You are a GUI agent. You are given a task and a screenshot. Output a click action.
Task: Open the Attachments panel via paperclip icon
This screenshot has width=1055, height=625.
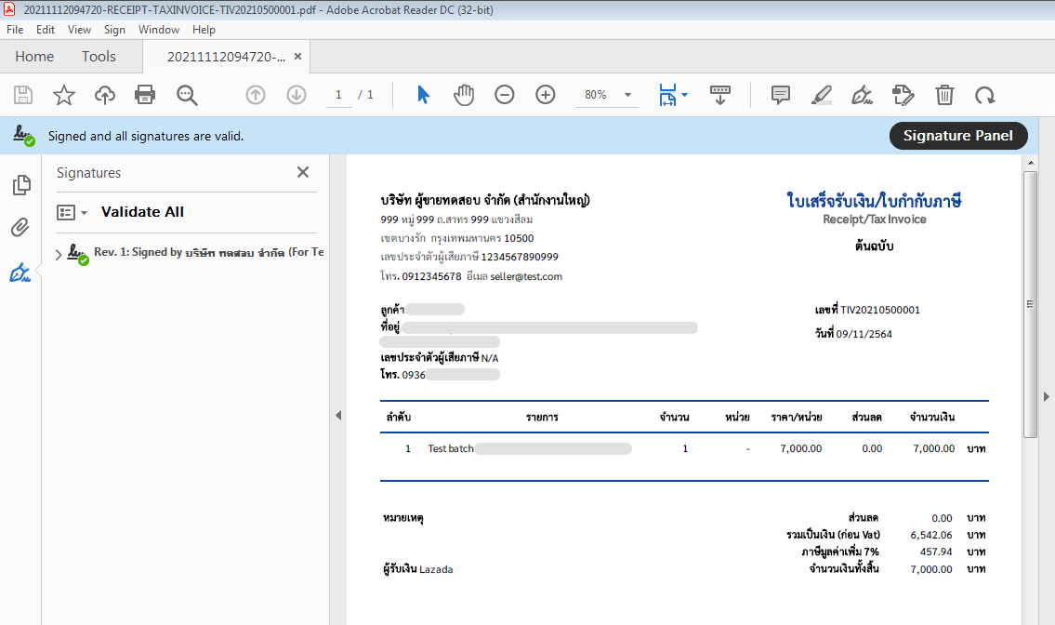(21, 227)
